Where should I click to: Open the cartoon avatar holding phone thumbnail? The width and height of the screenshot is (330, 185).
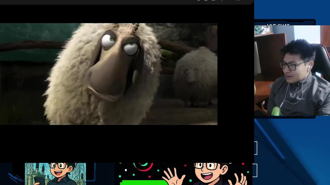55,174
